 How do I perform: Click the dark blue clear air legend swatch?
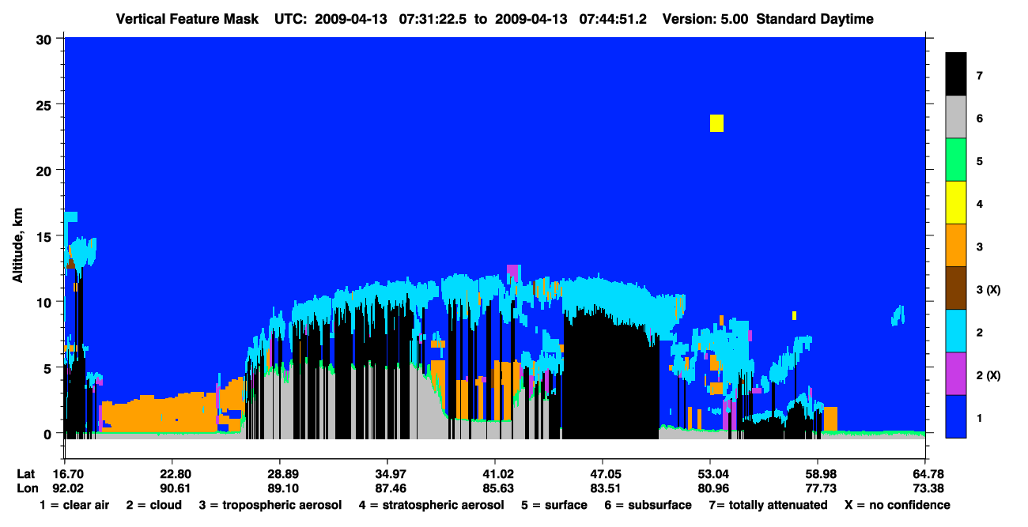point(956,416)
